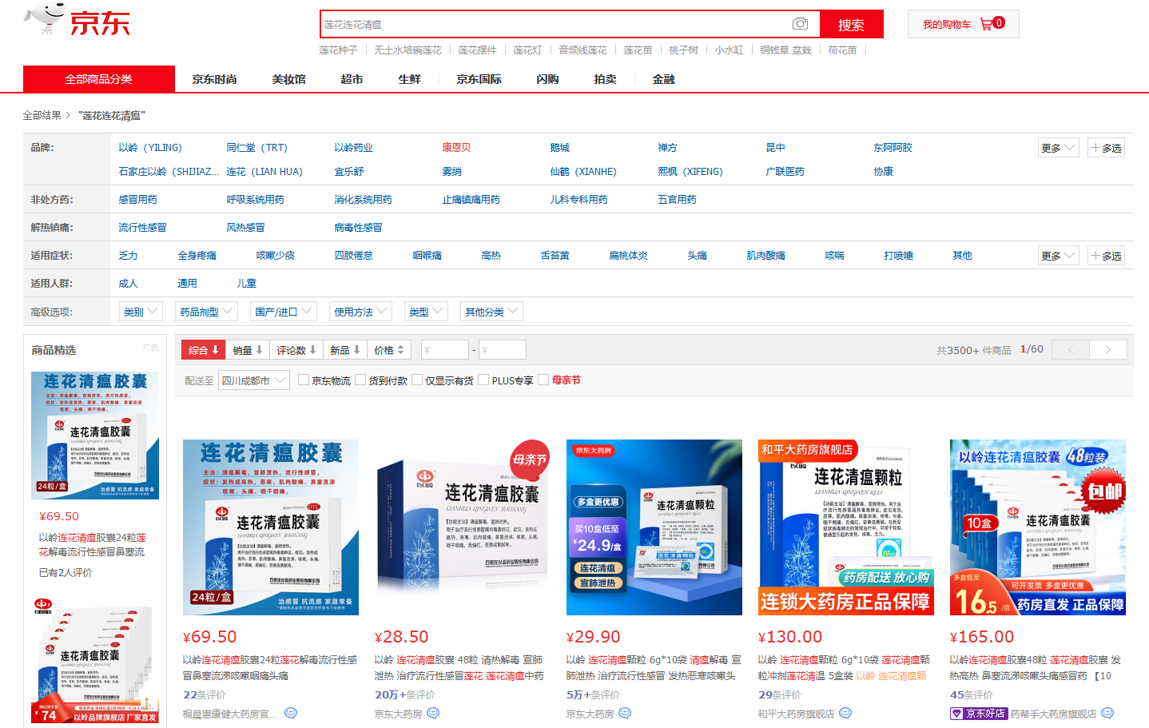Viewport: 1149px width, 728px height.
Task: Open the shopping cart icon
Action: coord(986,24)
